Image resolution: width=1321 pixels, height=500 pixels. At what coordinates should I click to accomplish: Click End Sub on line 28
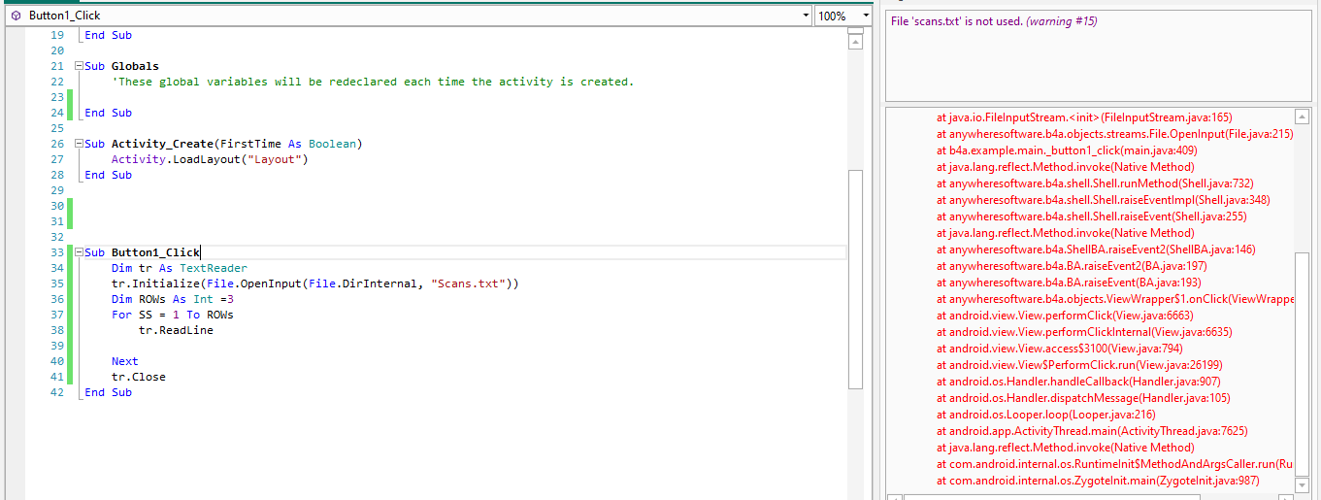coord(108,175)
